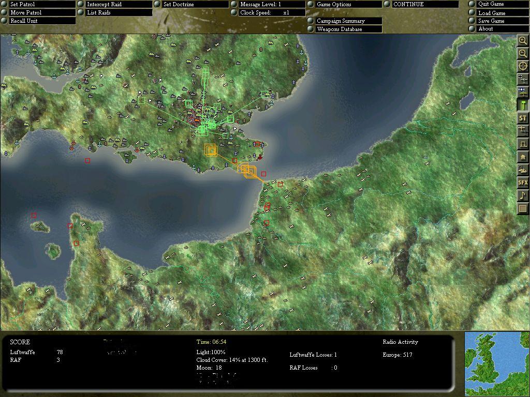Toggle the radar towers display icon

(x=523, y=144)
